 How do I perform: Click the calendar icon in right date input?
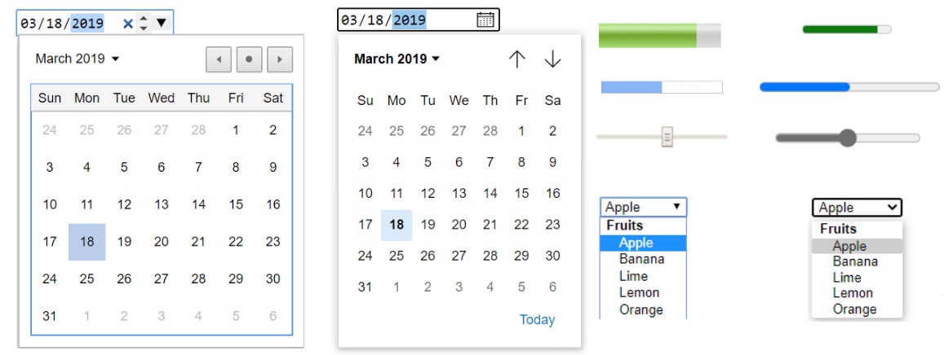[x=485, y=20]
